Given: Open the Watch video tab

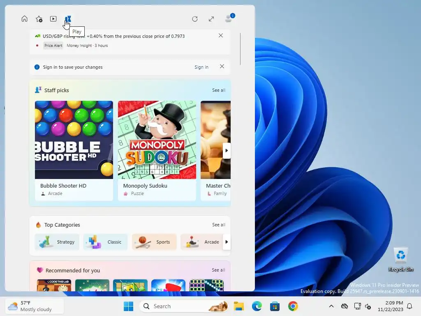Looking at the screenshot, I should pyautogui.click(x=53, y=19).
